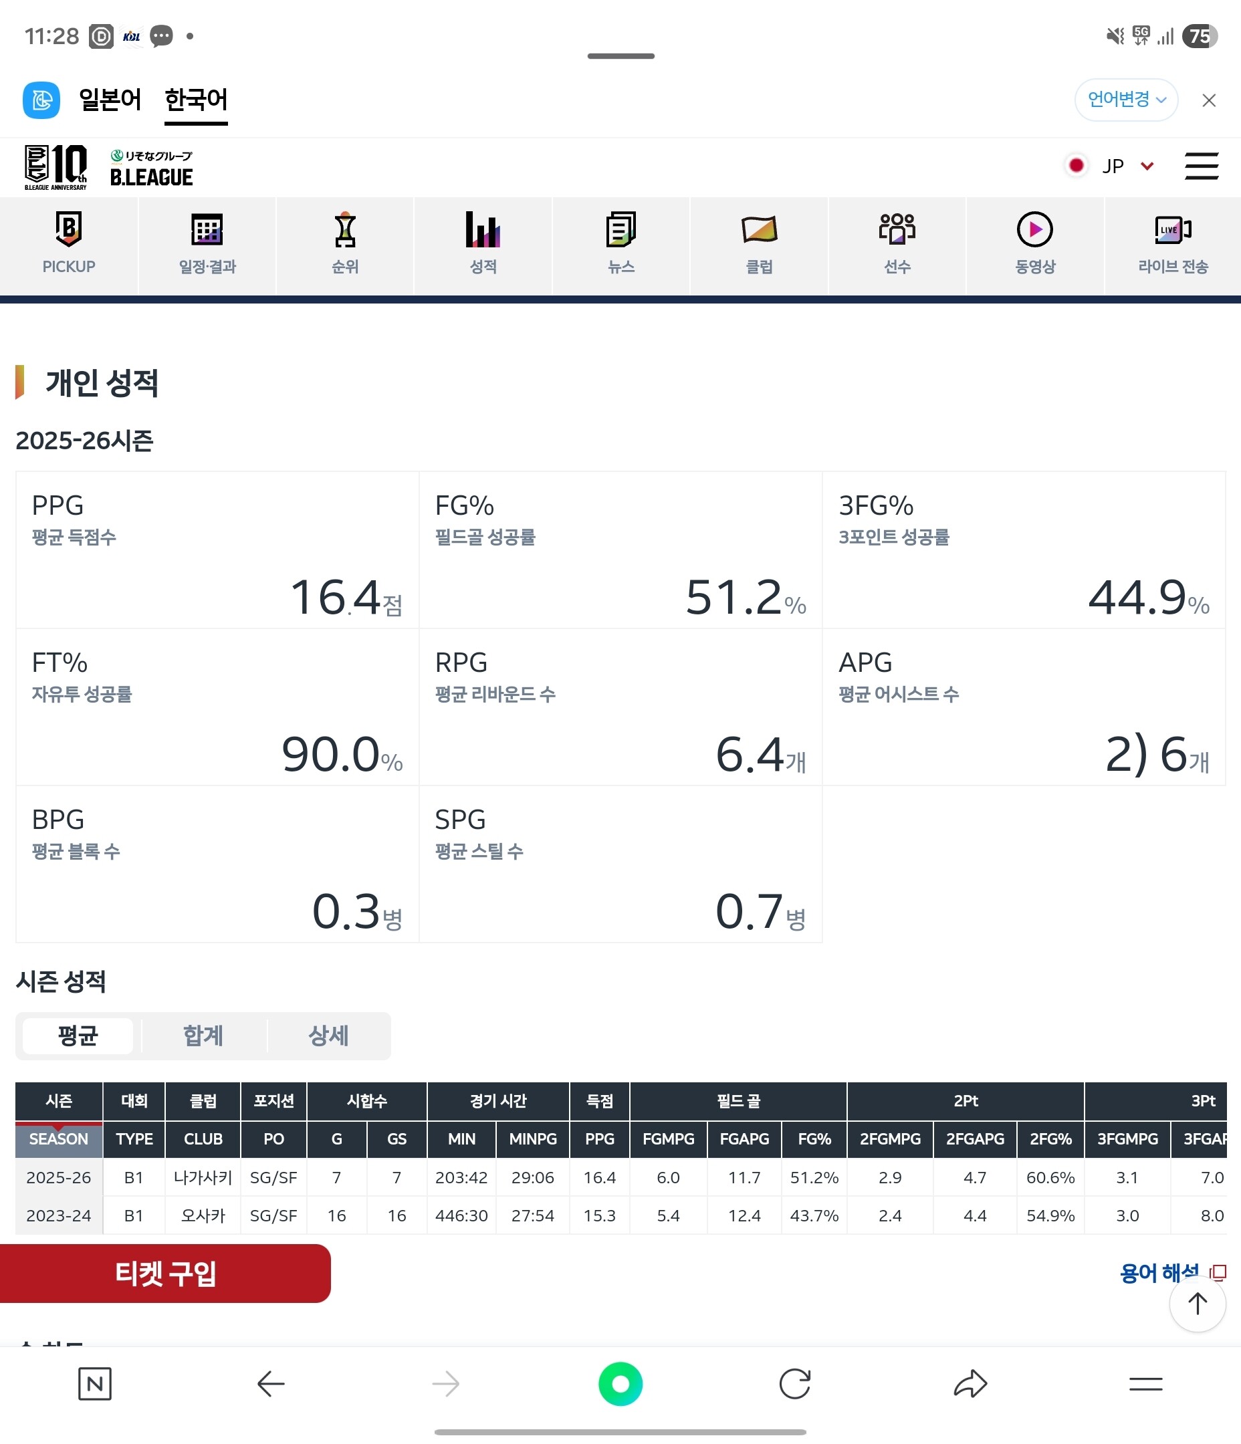Tap the KBL notification icon in status bar
Screen dimensions: 1241x1444
click(x=131, y=36)
